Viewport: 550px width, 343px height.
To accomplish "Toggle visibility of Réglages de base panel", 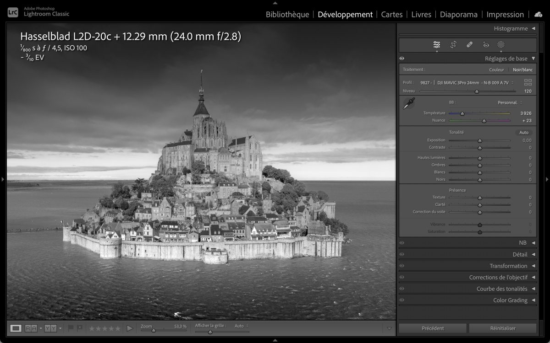I will coord(402,59).
